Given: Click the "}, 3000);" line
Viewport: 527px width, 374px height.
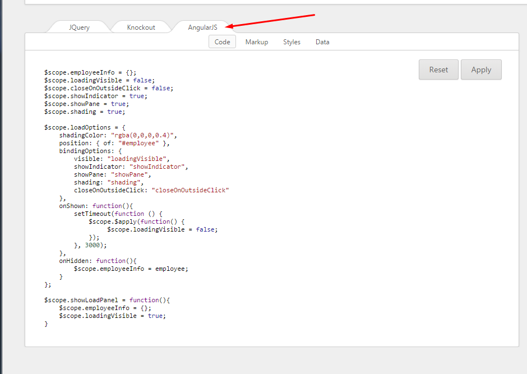Looking at the screenshot, I should 90,245.
